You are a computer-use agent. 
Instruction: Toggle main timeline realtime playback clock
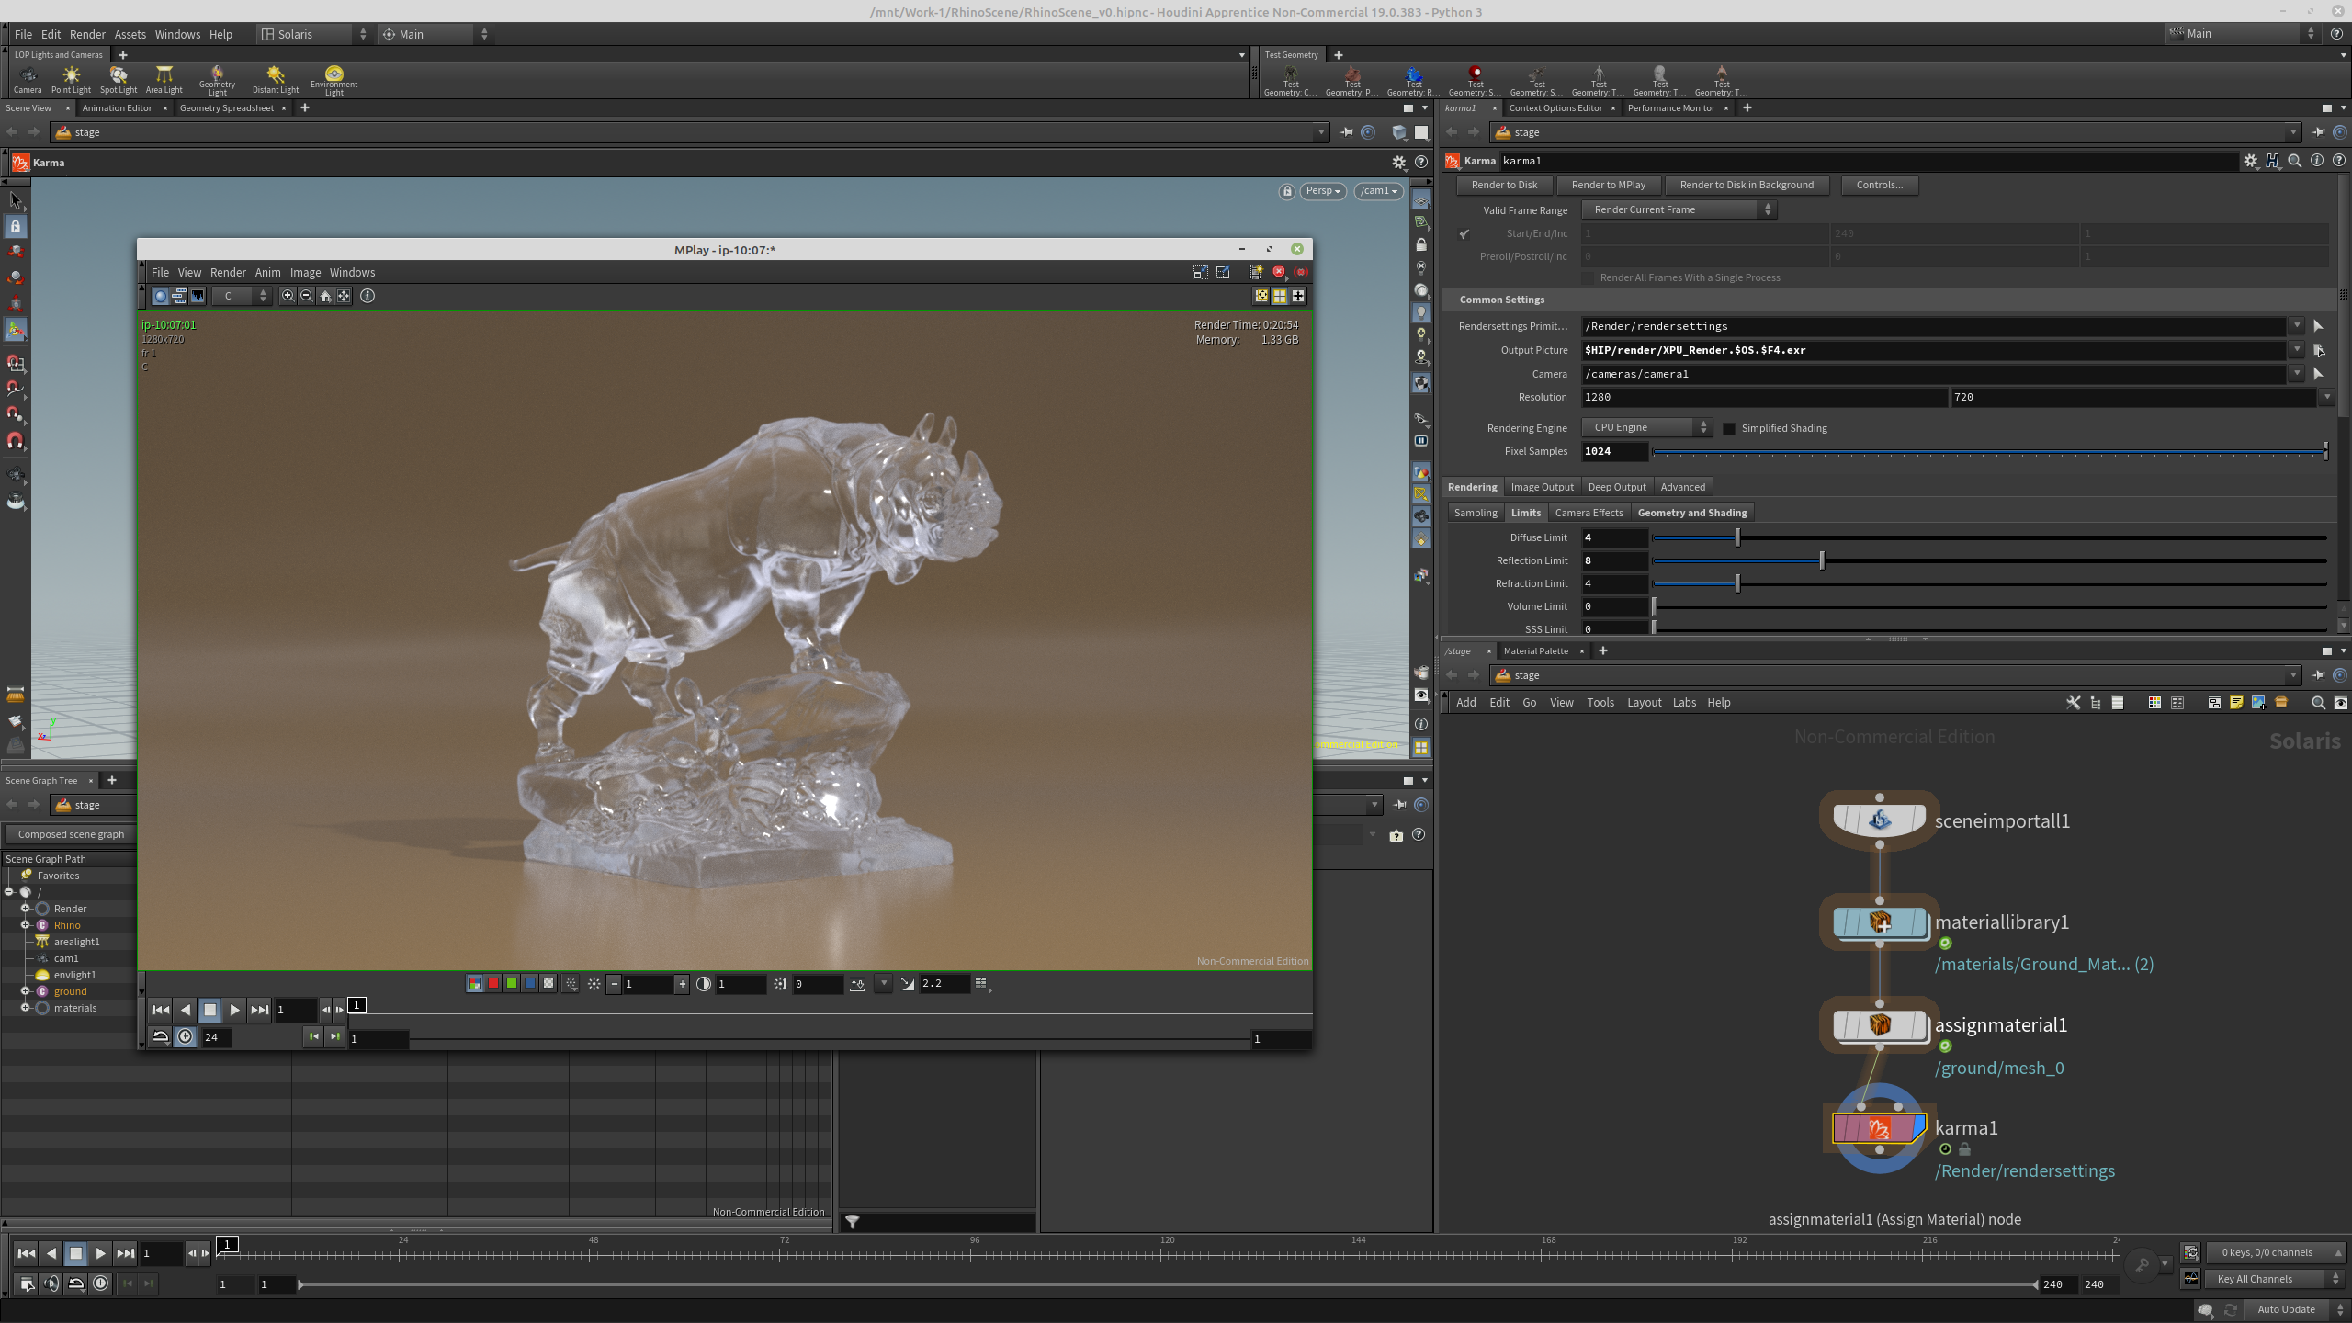(x=101, y=1283)
